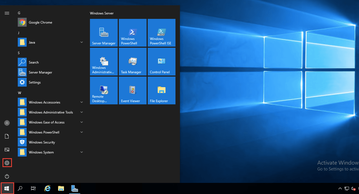
Task: Click the letter S section header
Action: point(19,53)
